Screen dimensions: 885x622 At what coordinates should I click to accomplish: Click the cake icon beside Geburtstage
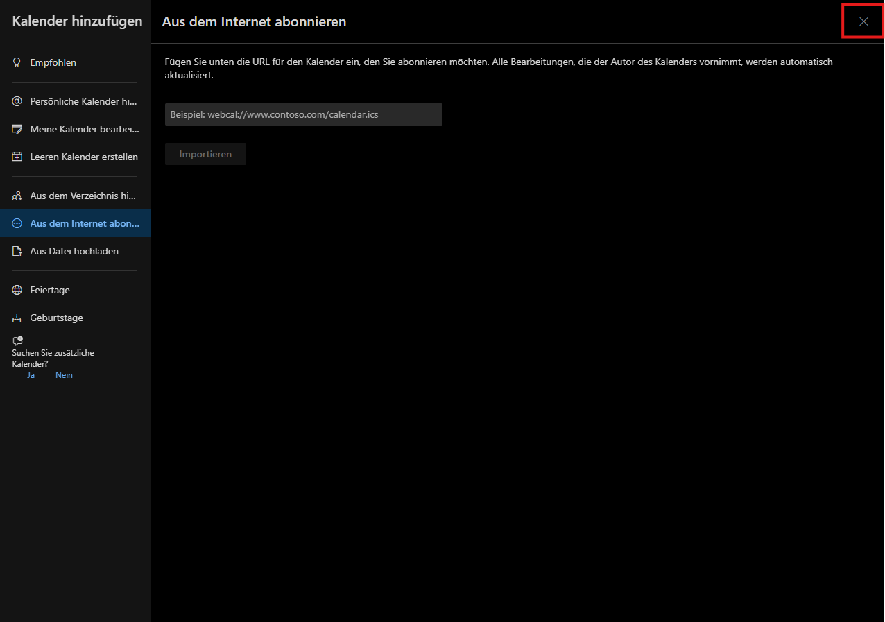pyautogui.click(x=17, y=318)
